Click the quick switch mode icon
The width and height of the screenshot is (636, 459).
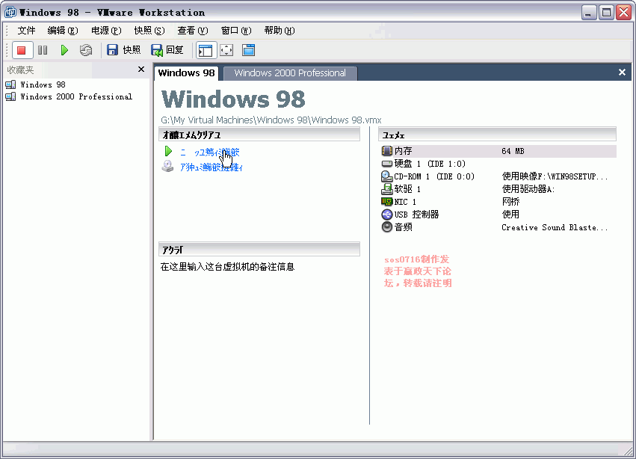tap(248, 50)
